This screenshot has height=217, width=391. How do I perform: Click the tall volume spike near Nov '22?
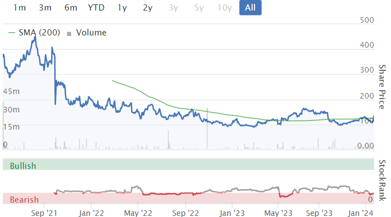tap(207, 128)
